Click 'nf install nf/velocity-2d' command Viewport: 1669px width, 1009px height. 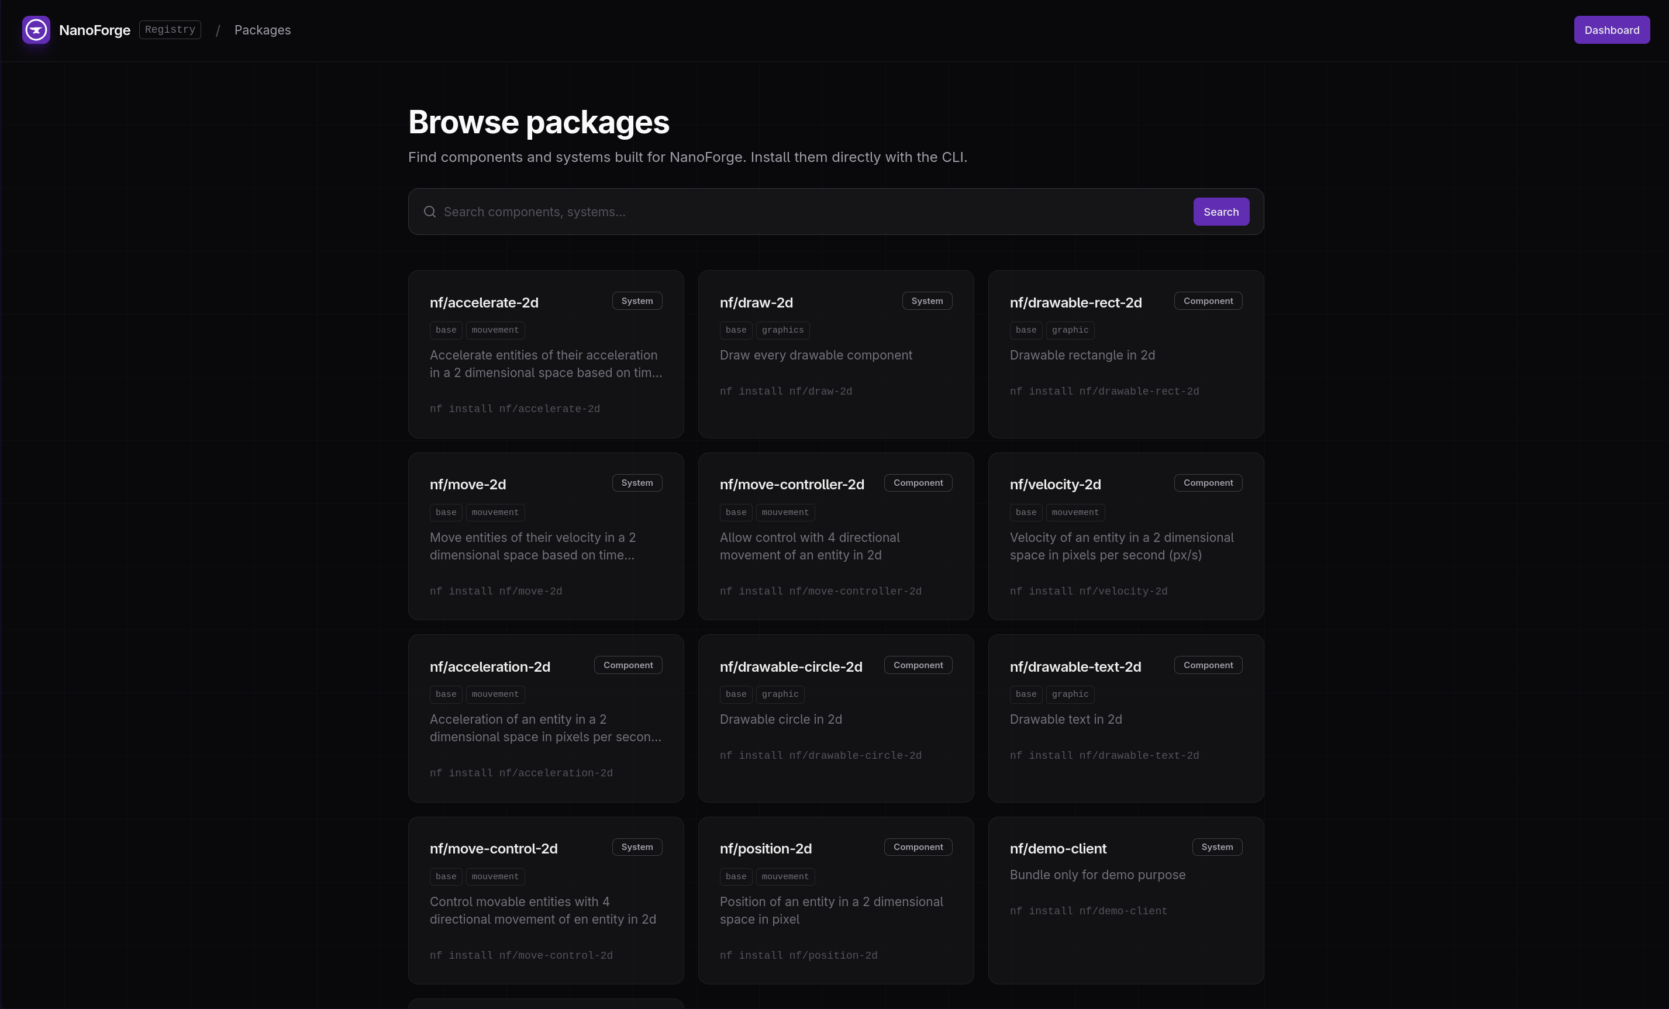1088,592
